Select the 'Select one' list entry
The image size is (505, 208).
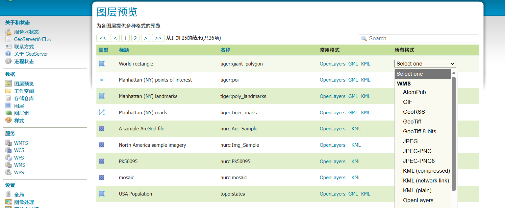coord(423,74)
